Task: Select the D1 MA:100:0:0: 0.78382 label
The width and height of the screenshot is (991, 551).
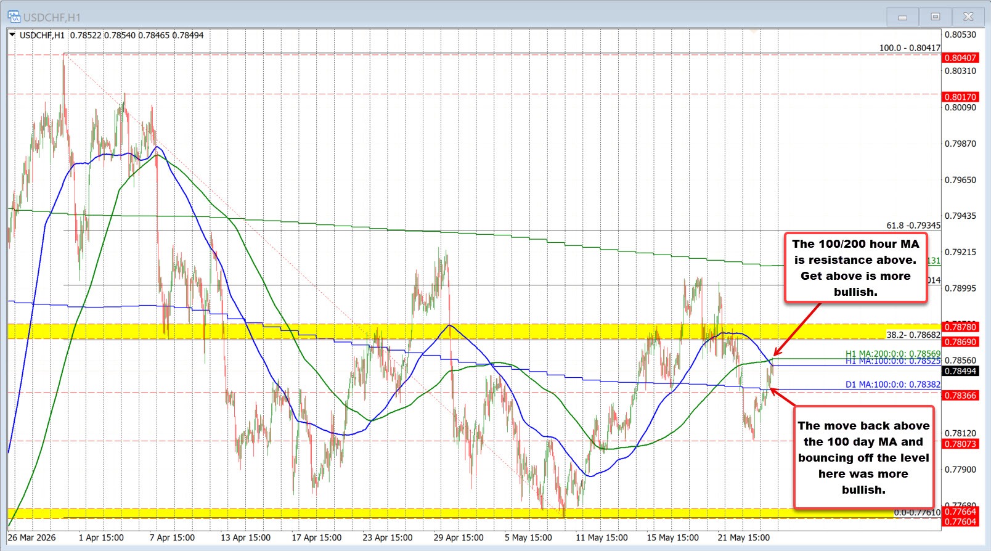Action: point(893,384)
